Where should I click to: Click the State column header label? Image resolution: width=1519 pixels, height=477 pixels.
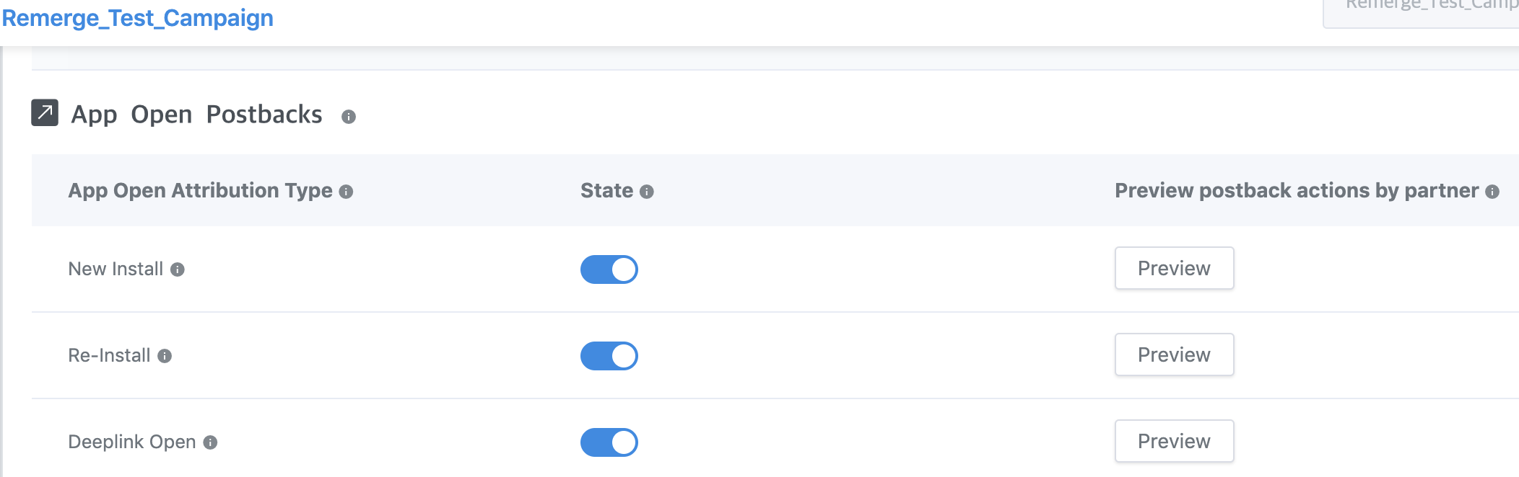point(606,190)
